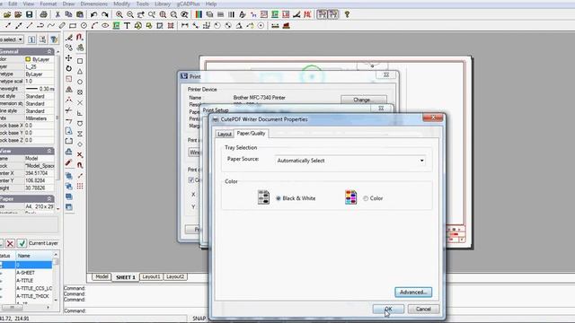Image resolution: width=575 pixels, height=323 pixels.
Task: Click the yellow ByLayer color swatch
Action: 28,59
